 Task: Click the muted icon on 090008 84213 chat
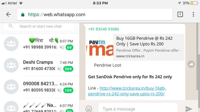59,90
